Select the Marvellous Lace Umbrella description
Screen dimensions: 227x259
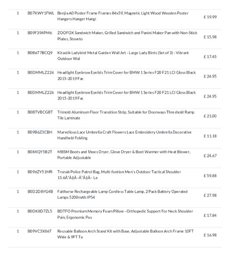(124, 135)
